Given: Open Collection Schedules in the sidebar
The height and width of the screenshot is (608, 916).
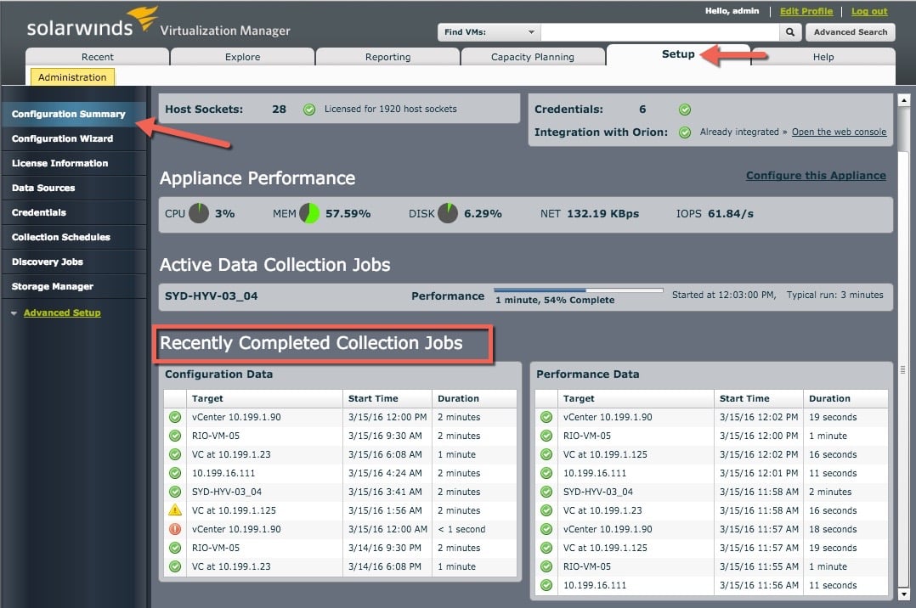Looking at the screenshot, I should pyautogui.click(x=73, y=237).
